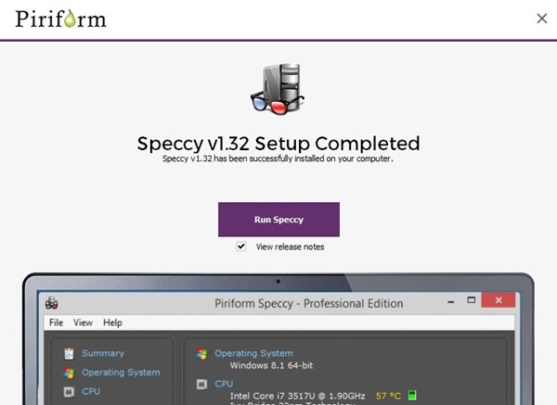Select CPU in the sidebar list
The image size is (557, 405).
coord(91,391)
